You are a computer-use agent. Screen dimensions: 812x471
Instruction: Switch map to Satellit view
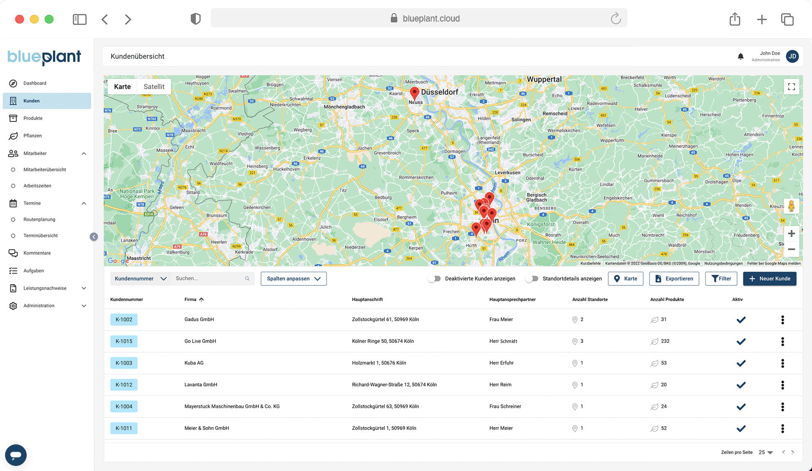(x=154, y=87)
